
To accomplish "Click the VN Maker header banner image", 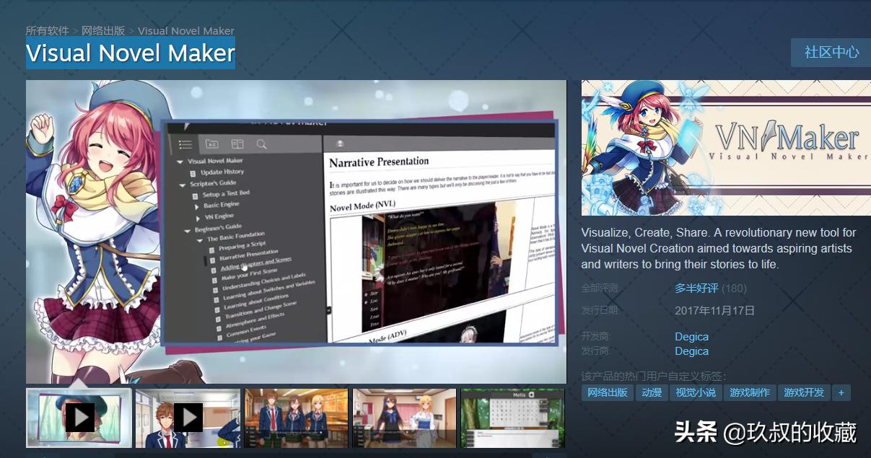I will click(x=726, y=148).
